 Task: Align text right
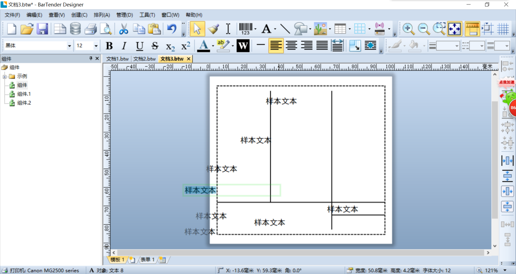pyautogui.click(x=307, y=46)
